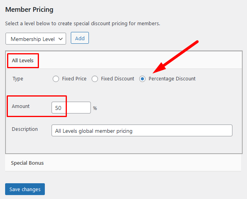Choose the Fixed Discount radio button

pyautogui.click(x=95, y=79)
